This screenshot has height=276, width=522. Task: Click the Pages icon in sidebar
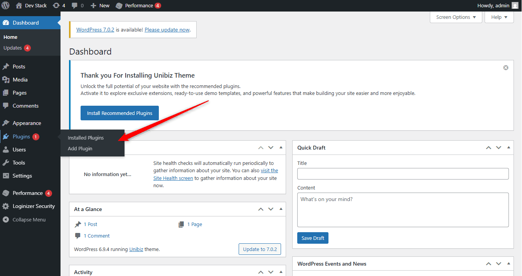(6, 93)
